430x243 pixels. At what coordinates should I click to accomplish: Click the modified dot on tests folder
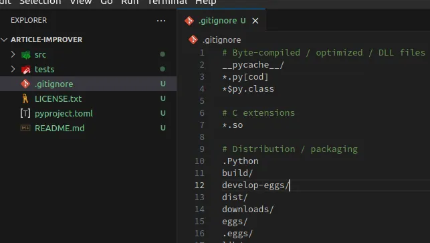click(163, 69)
